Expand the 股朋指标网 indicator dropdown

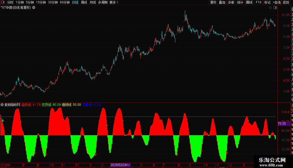pyautogui.click(x=2, y=105)
